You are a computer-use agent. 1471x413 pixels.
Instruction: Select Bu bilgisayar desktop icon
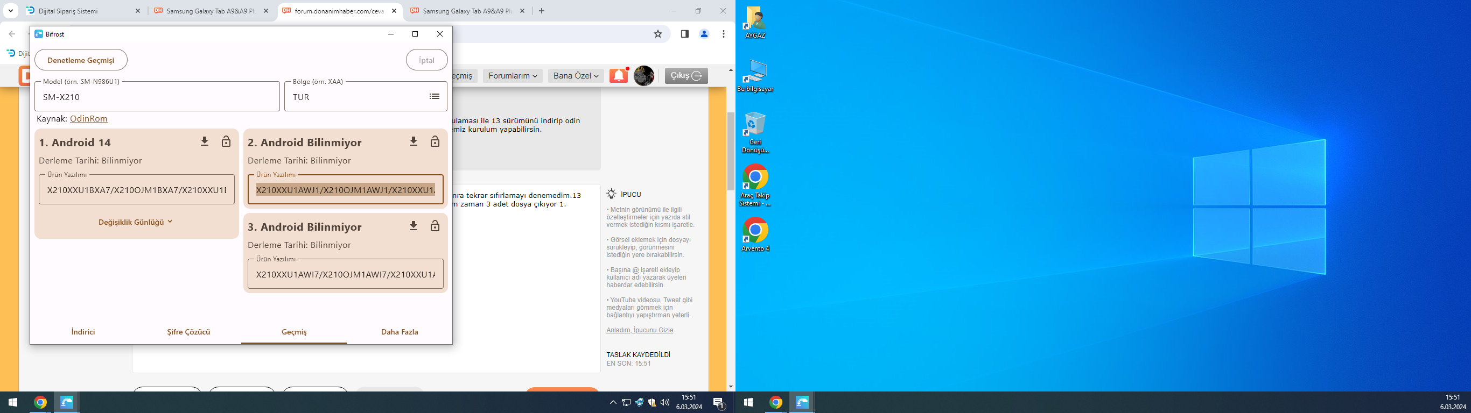tap(755, 76)
